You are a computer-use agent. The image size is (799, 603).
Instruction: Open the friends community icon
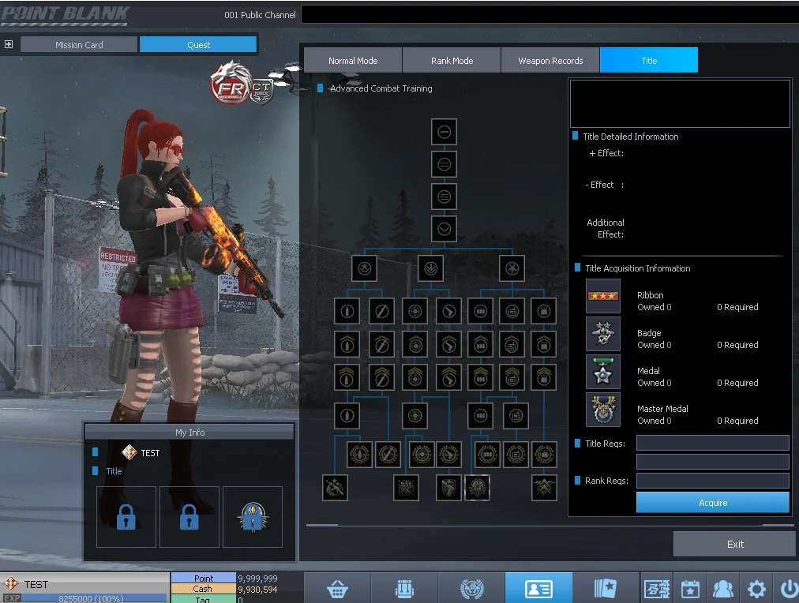(x=723, y=590)
